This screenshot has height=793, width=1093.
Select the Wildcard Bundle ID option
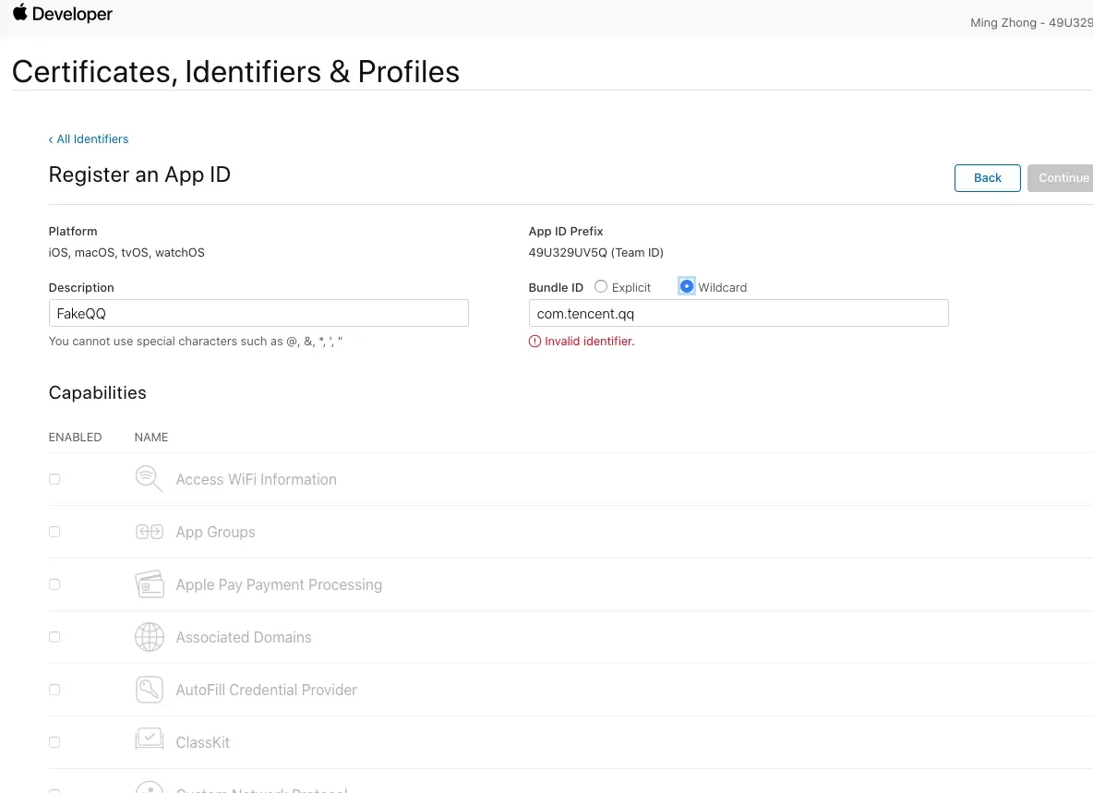coord(687,286)
